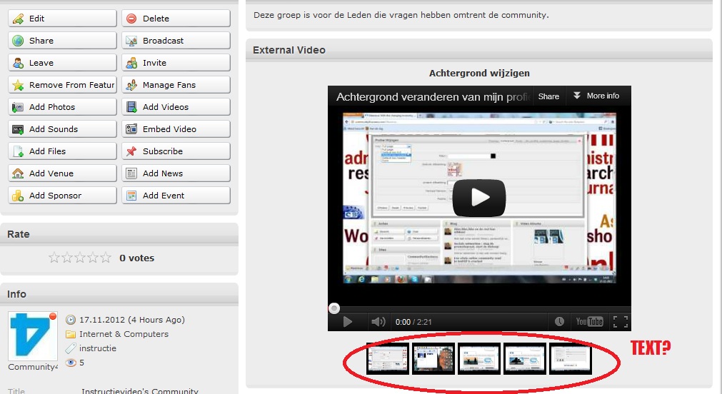Mute the video using the speaker icon
722x394 pixels.
pos(378,322)
